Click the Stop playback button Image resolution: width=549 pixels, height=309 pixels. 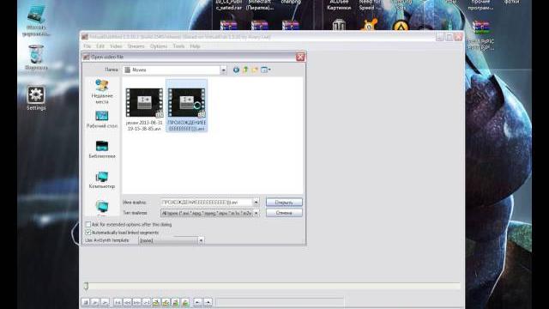[x=85, y=302]
